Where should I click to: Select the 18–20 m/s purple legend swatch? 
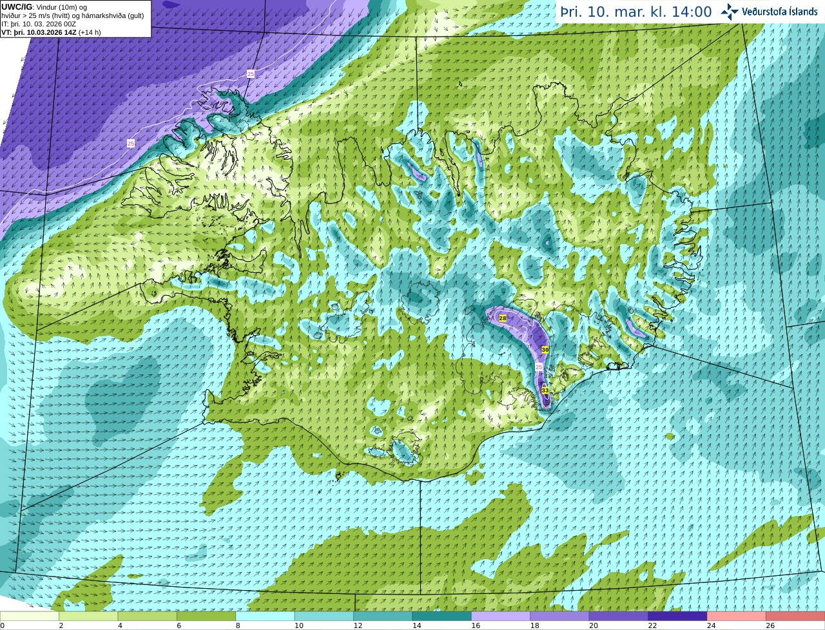[x=560, y=616]
